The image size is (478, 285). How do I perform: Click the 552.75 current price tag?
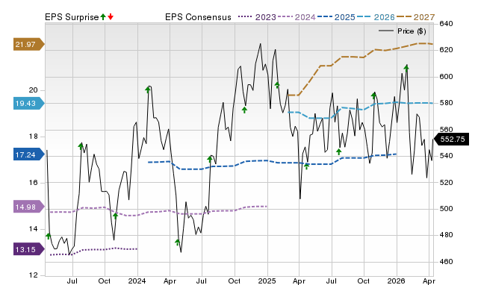click(451, 140)
